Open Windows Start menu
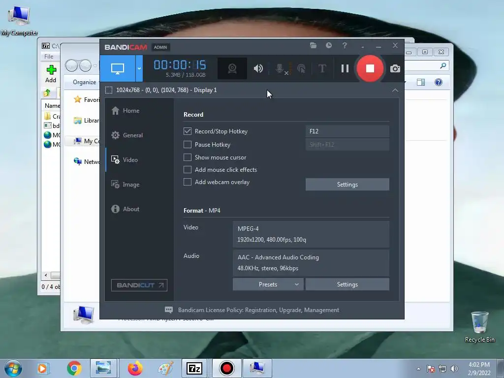Viewport: 504px width, 378px height. (13, 368)
